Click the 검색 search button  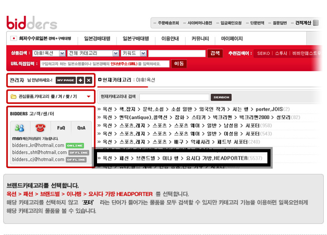(215, 53)
